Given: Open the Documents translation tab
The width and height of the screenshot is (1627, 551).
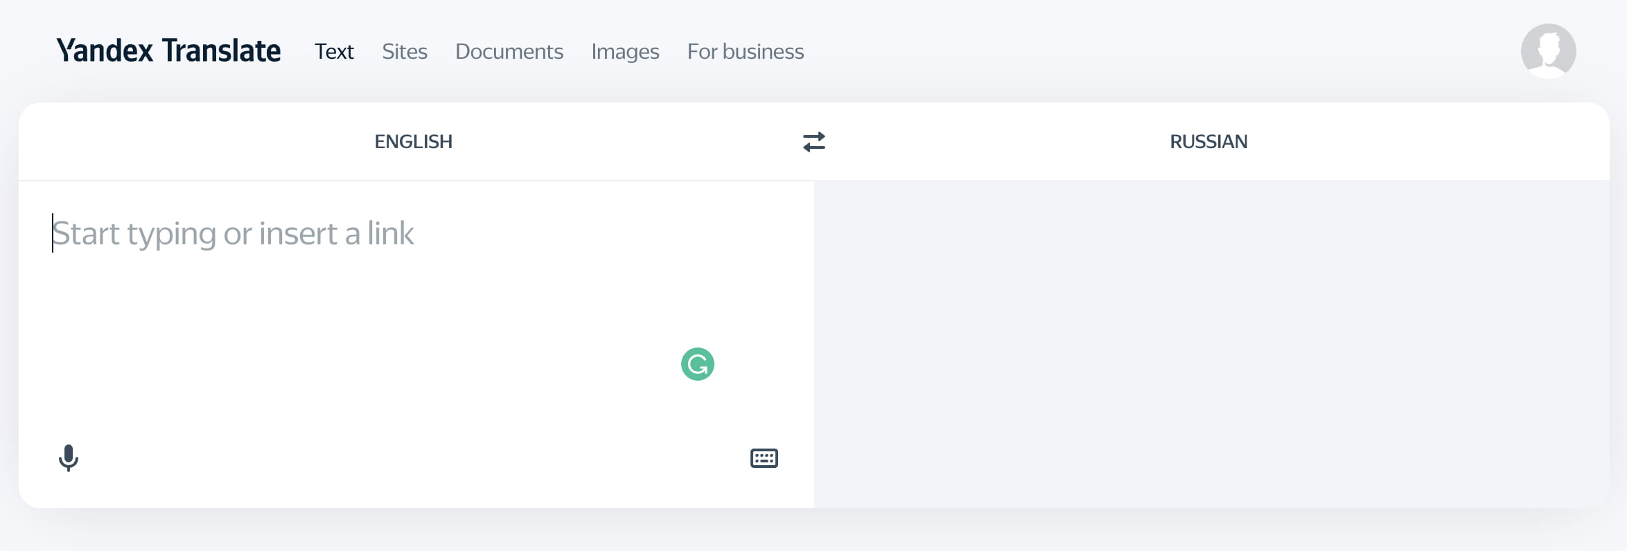Looking at the screenshot, I should pos(509,51).
